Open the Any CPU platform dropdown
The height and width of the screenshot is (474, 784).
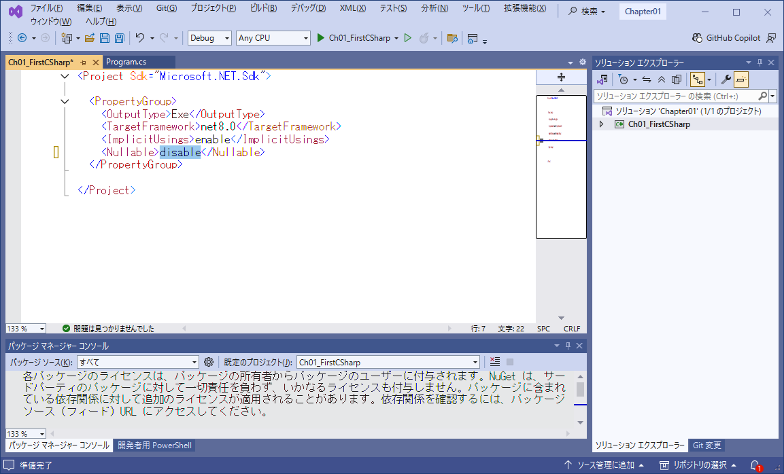[273, 38]
